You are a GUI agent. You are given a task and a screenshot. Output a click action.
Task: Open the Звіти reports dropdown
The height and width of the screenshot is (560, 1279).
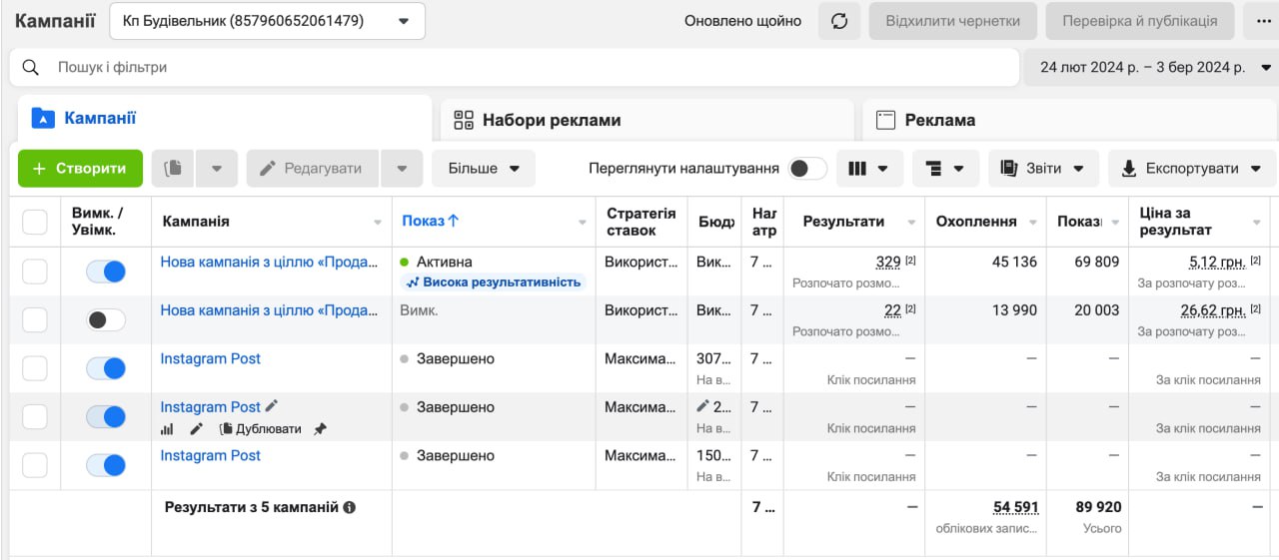click(x=1043, y=169)
